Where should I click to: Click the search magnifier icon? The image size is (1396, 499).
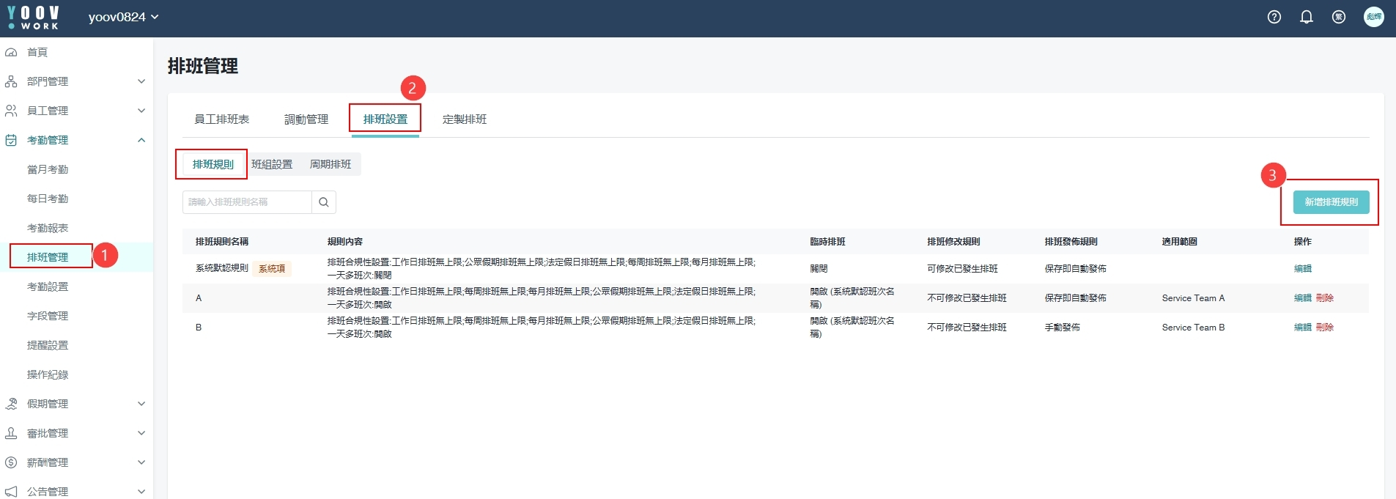(324, 202)
